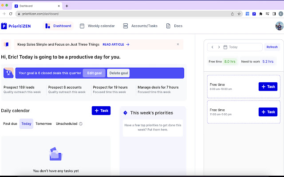
Task: Go to the Accounts/Tasks tab
Action: point(140,26)
